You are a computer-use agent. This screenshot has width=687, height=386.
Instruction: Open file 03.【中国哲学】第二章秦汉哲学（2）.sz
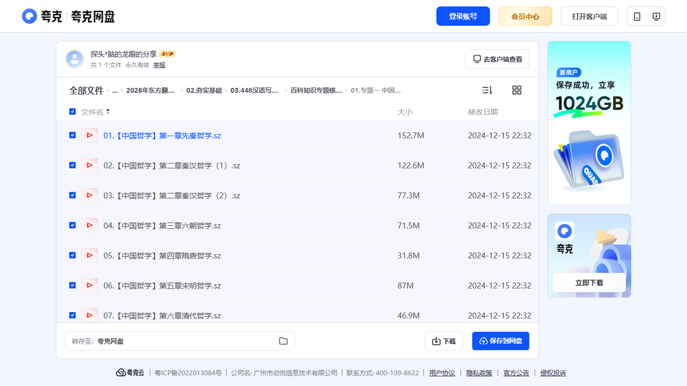coord(172,196)
